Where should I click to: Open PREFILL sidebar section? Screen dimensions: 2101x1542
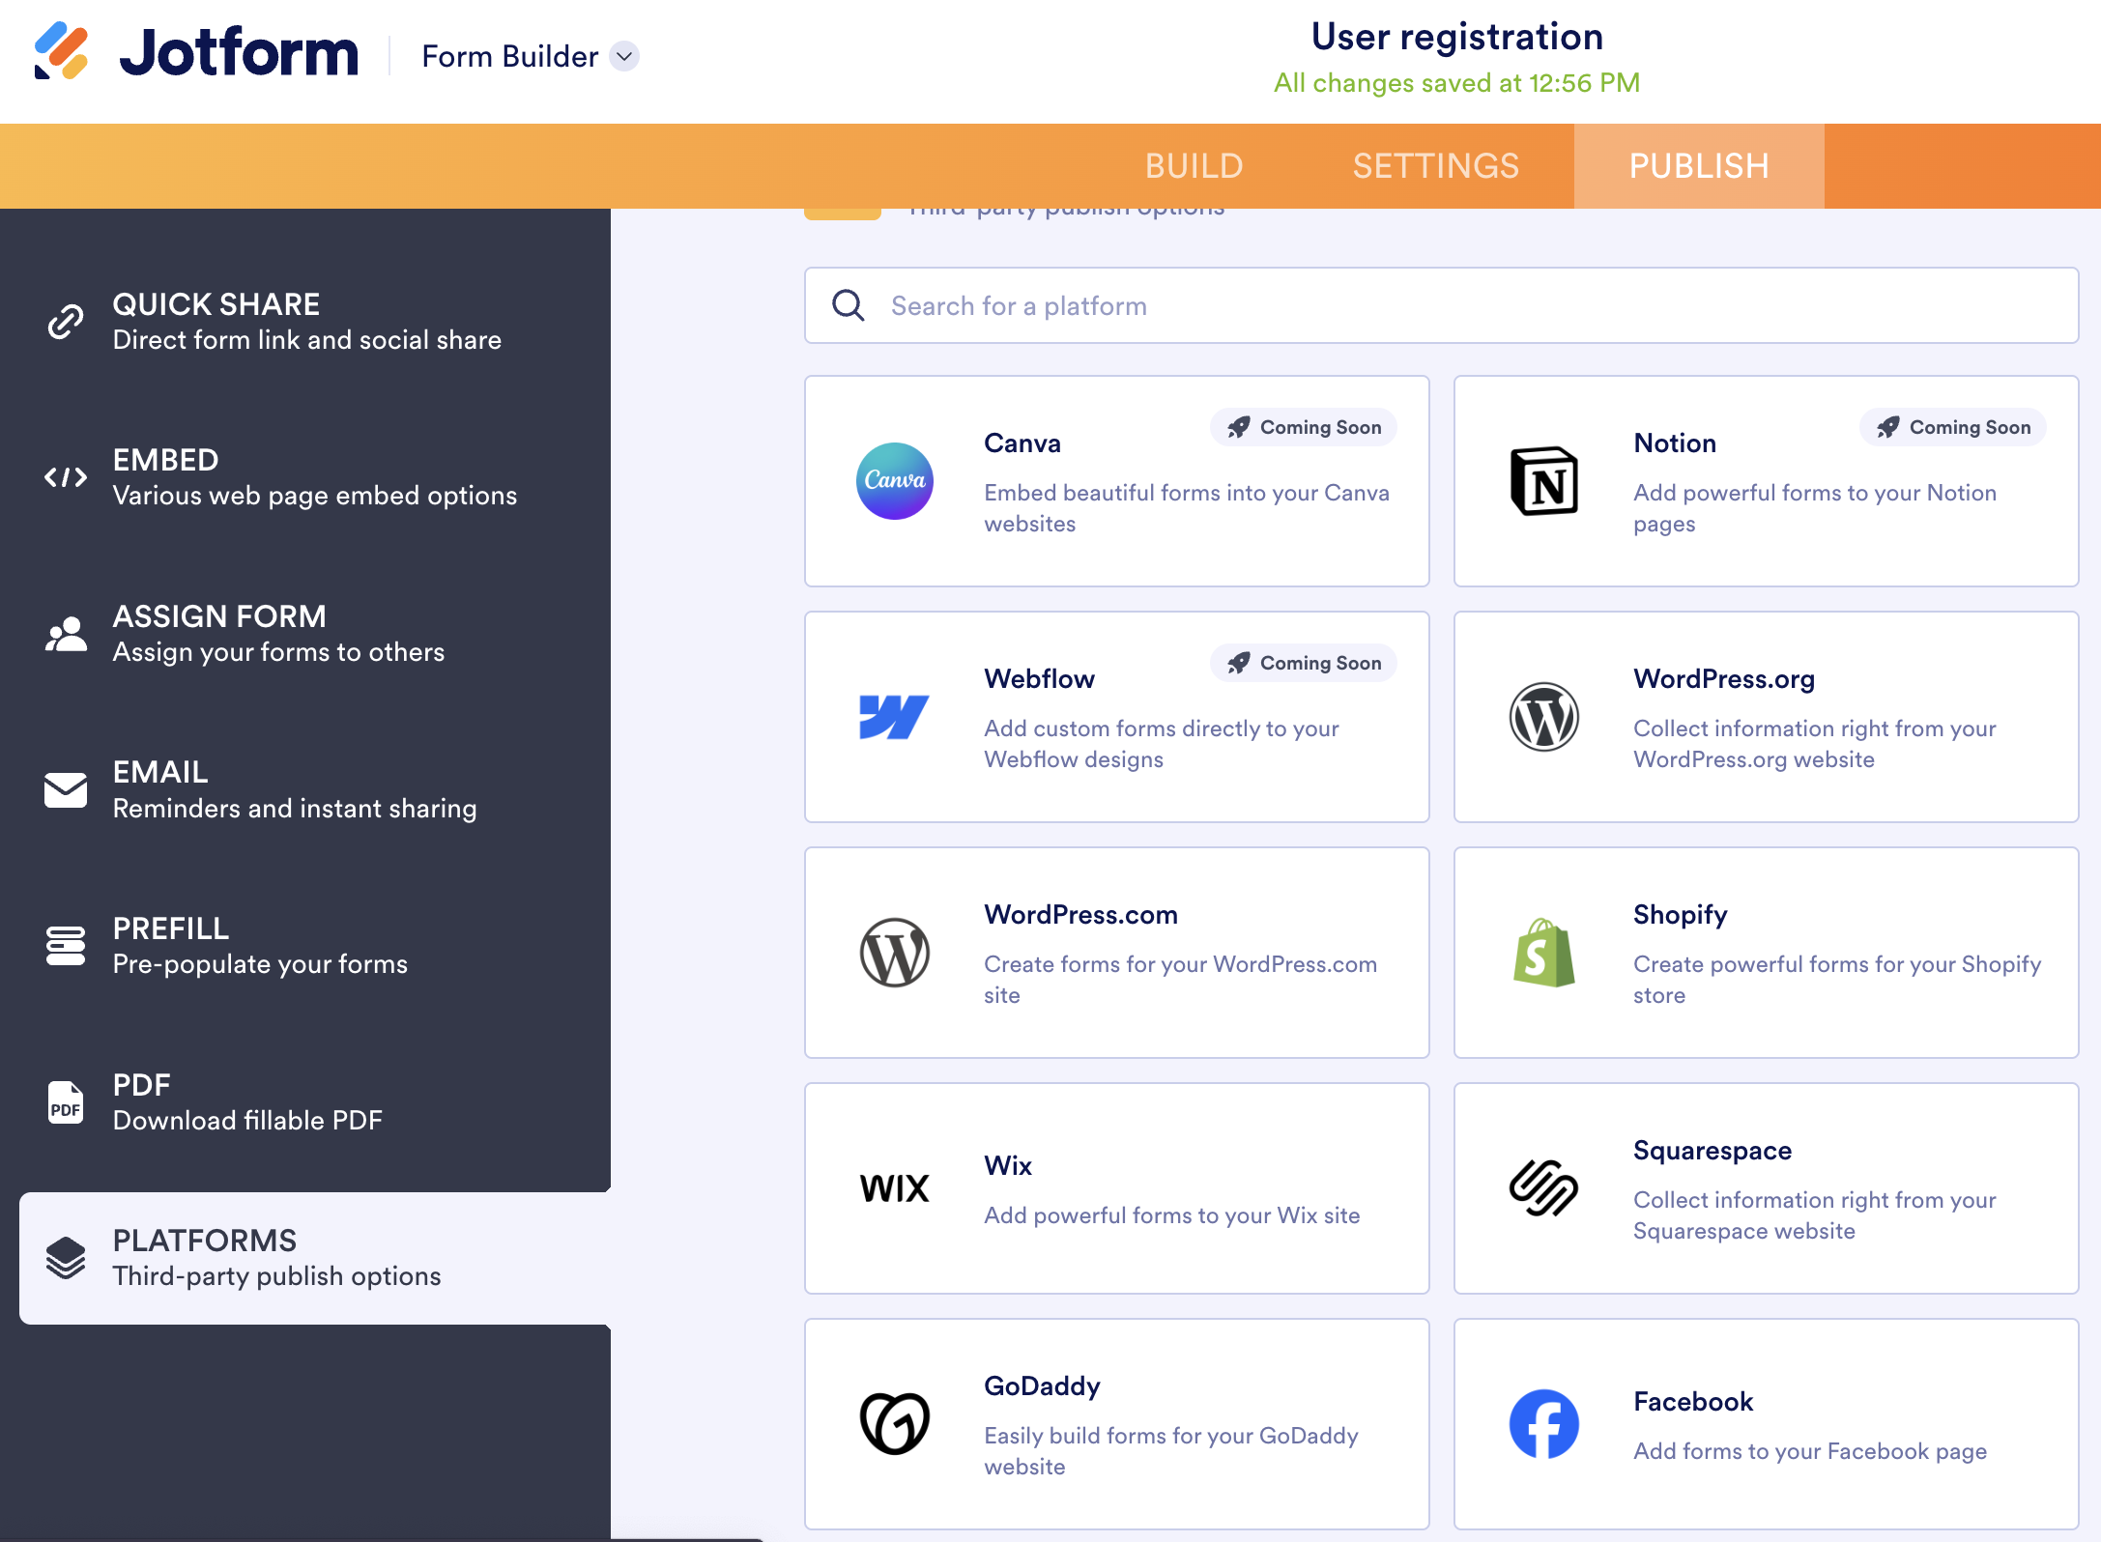305,946
